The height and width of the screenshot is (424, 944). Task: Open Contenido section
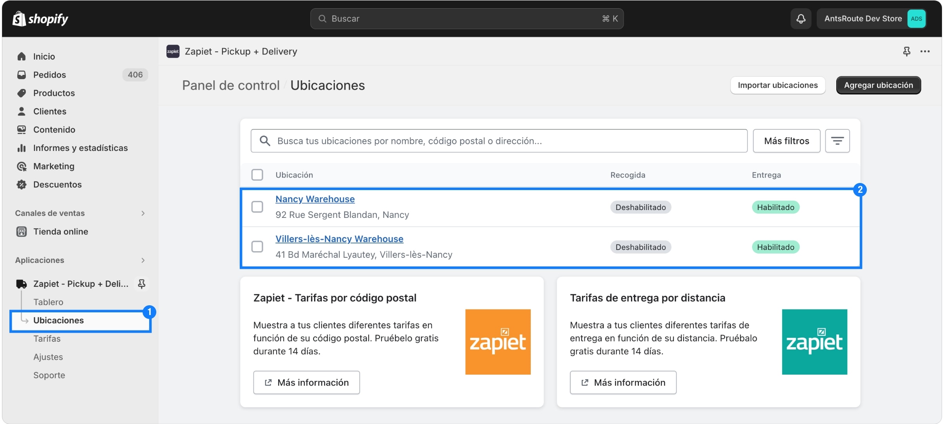pyautogui.click(x=54, y=130)
